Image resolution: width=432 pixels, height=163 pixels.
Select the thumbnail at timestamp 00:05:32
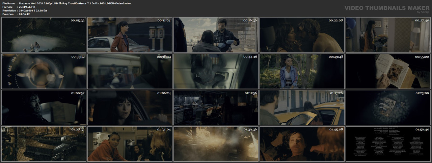click(x=44, y=35)
